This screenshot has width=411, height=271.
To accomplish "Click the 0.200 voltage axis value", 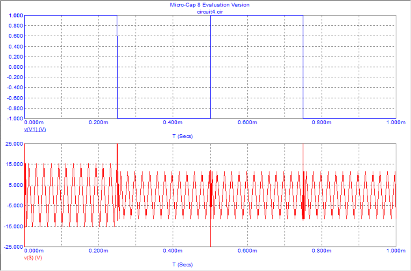I will pos(16,57).
